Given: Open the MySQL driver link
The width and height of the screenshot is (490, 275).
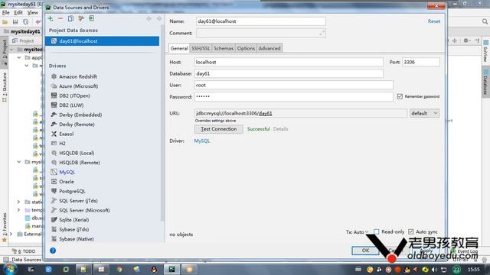Looking at the screenshot, I should [x=202, y=141].
